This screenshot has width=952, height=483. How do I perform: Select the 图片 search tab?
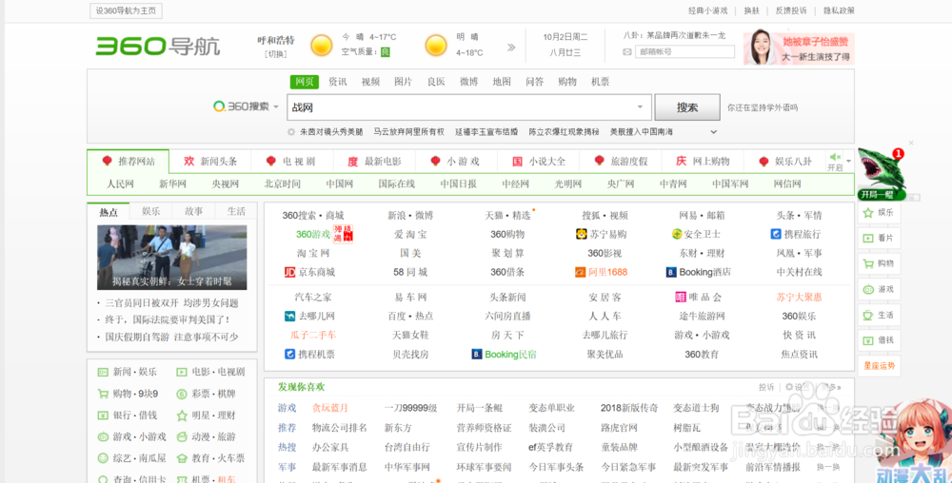(x=403, y=82)
